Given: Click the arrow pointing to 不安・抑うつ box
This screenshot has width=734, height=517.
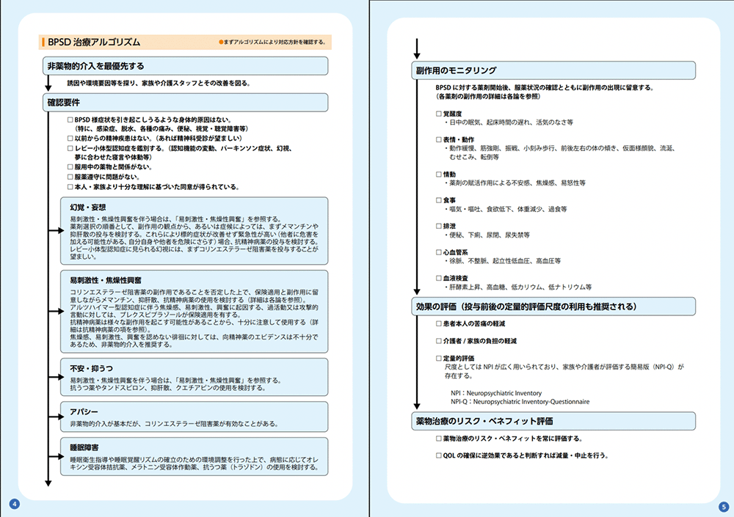Looking at the screenshot, I should point(57,376).
